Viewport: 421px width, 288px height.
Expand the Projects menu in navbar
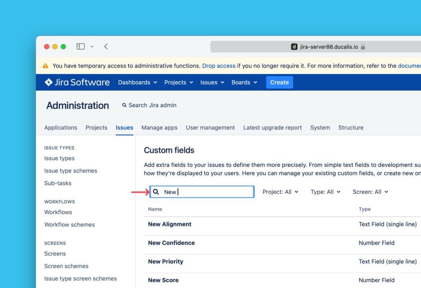178,82
